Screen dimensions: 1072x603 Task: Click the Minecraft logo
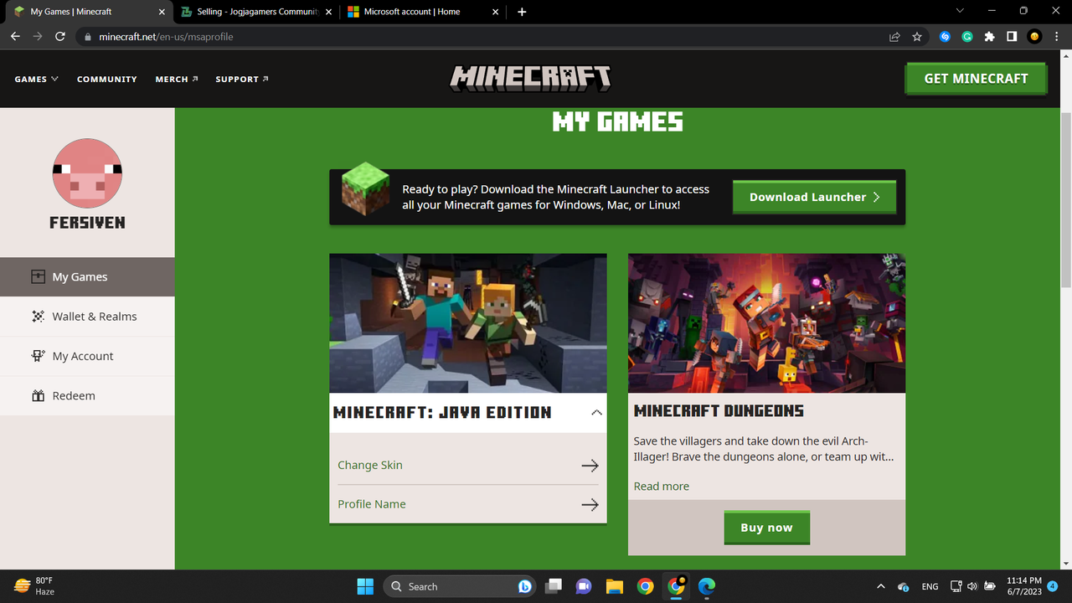click(531, 79)
